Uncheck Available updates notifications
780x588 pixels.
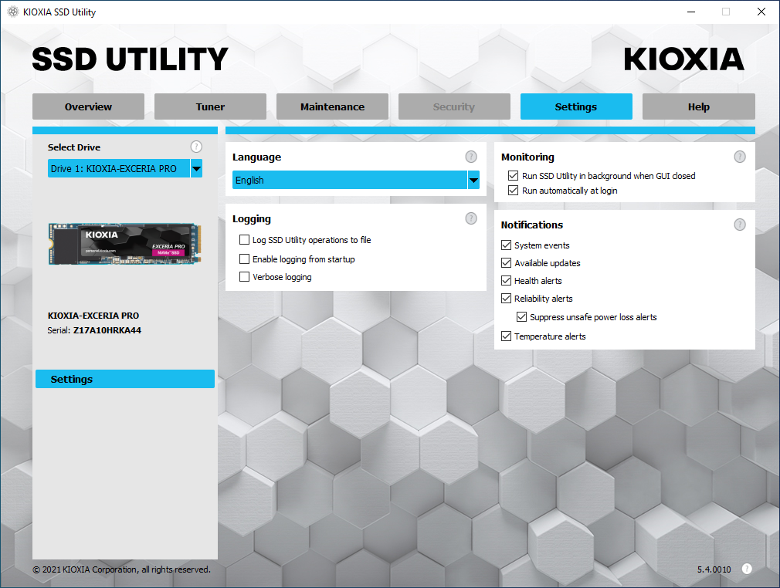pos(507,263)
